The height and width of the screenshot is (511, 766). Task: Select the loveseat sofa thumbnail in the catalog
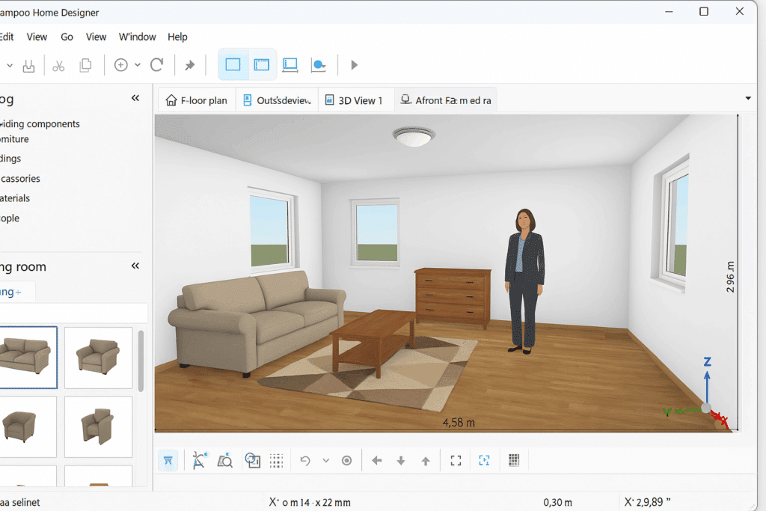28,358
